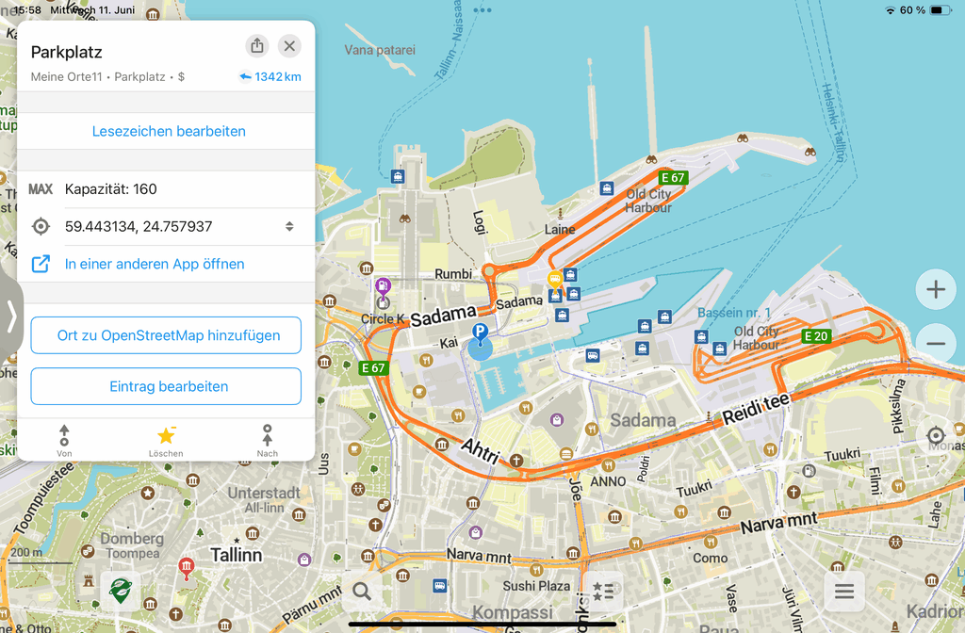
Task: Open In einer anderen App öffnen
Action: 155,264
